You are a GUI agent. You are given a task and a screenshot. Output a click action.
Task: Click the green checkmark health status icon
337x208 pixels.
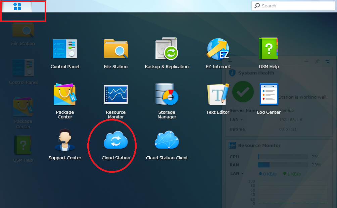pyautogui.click(x=243, y=92)
